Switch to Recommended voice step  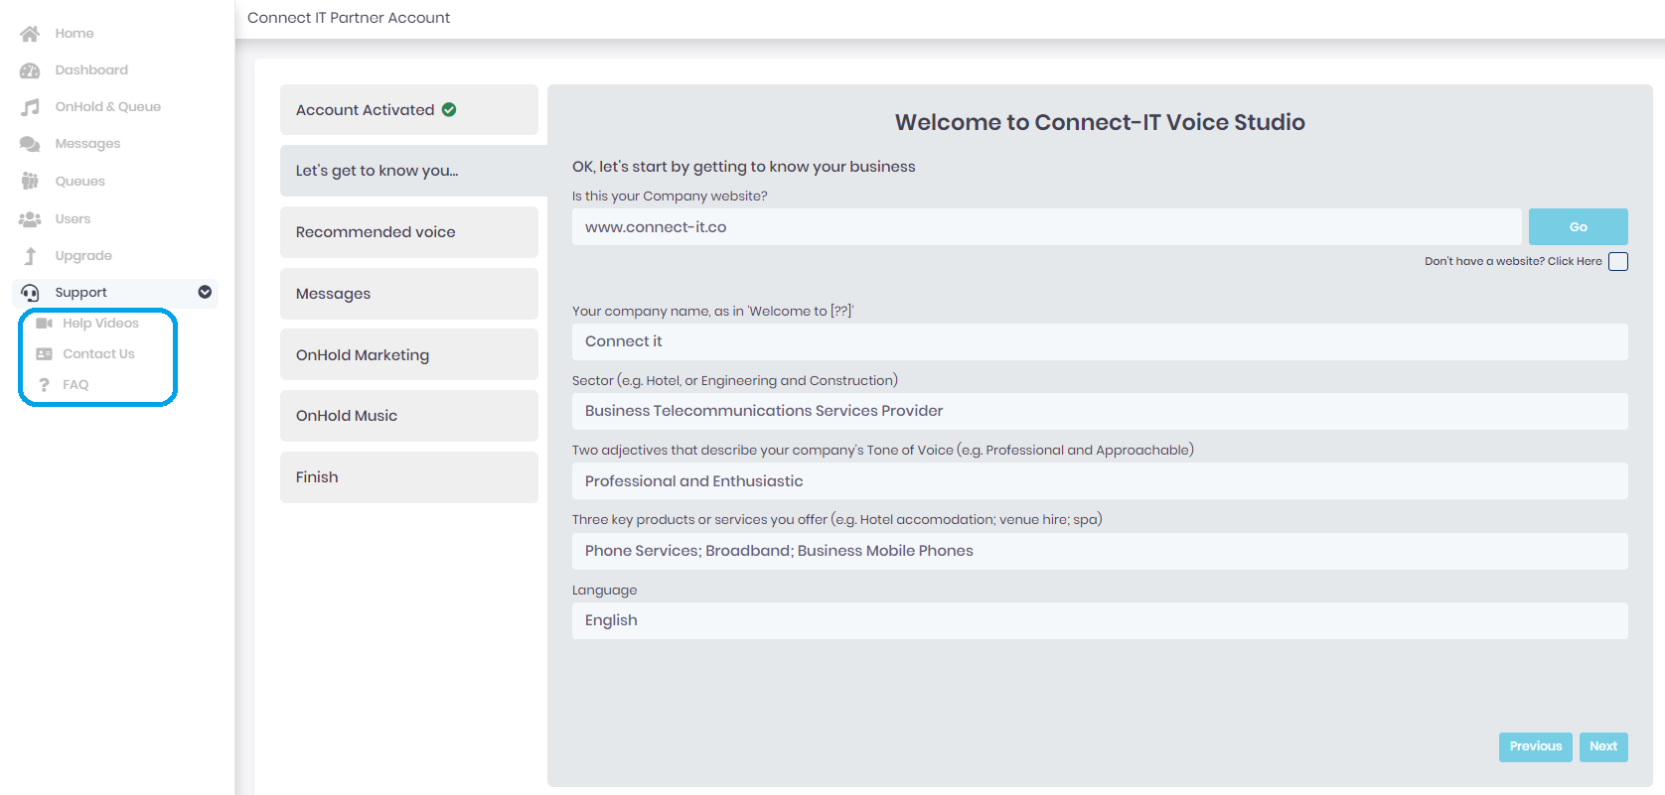[409, 232]
